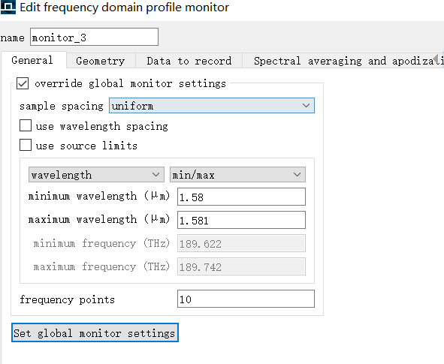Click the sample spacing dropdown arrow
The height and width of the screenshot is (364, 444).
click(x=306, y=106)
